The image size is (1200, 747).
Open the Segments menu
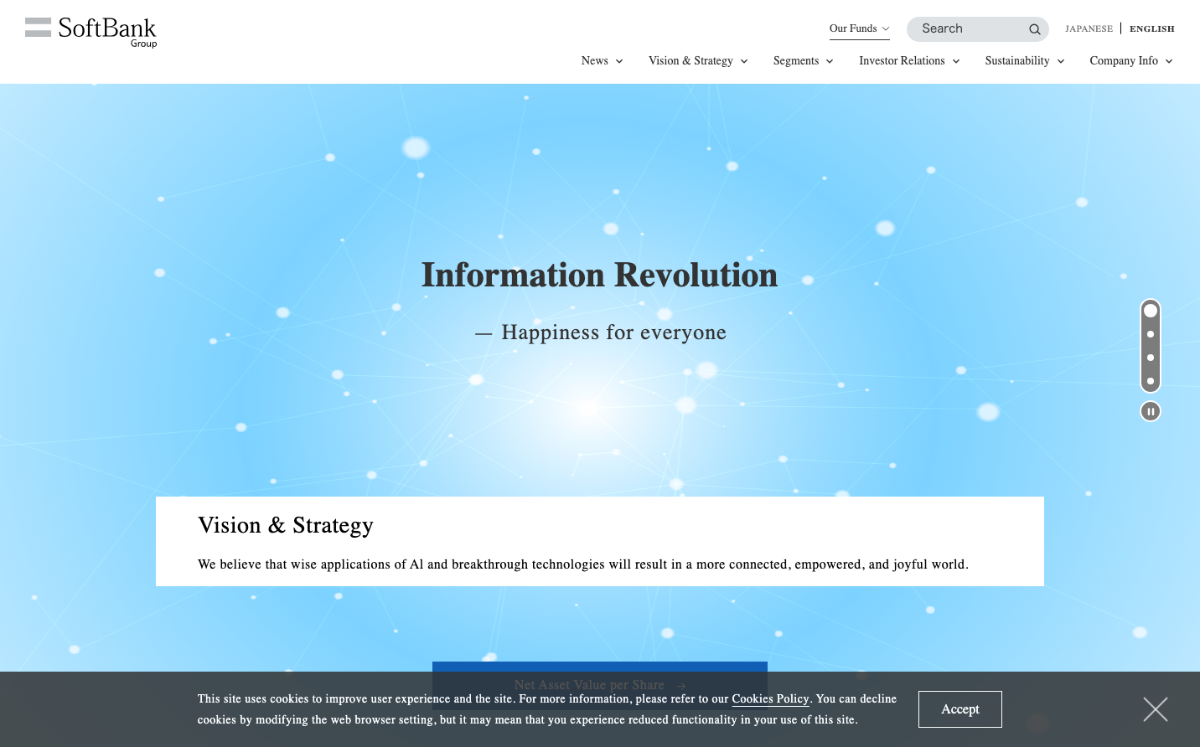[803, 61]
